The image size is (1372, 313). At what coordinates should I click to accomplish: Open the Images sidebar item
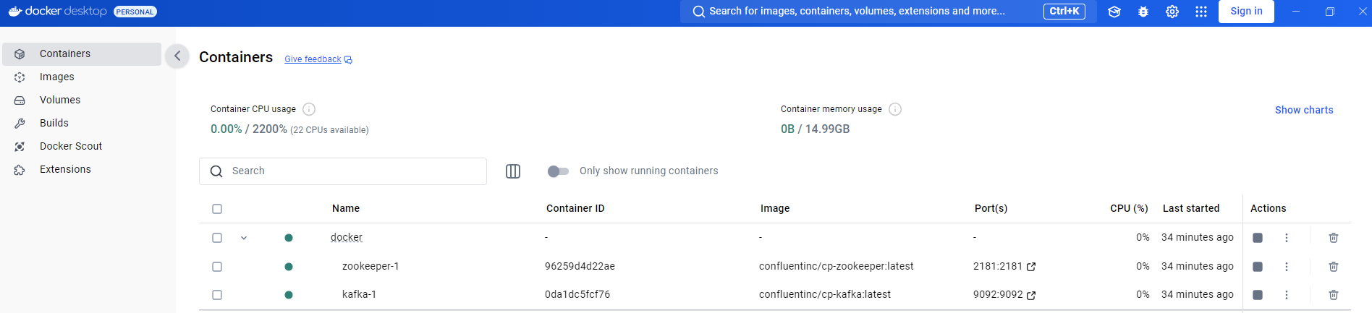(82, 77)
